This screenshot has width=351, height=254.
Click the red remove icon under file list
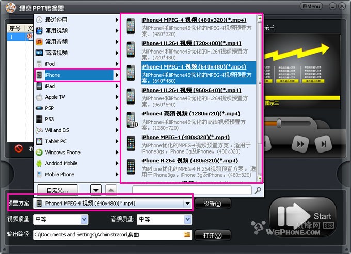point(19,148)
